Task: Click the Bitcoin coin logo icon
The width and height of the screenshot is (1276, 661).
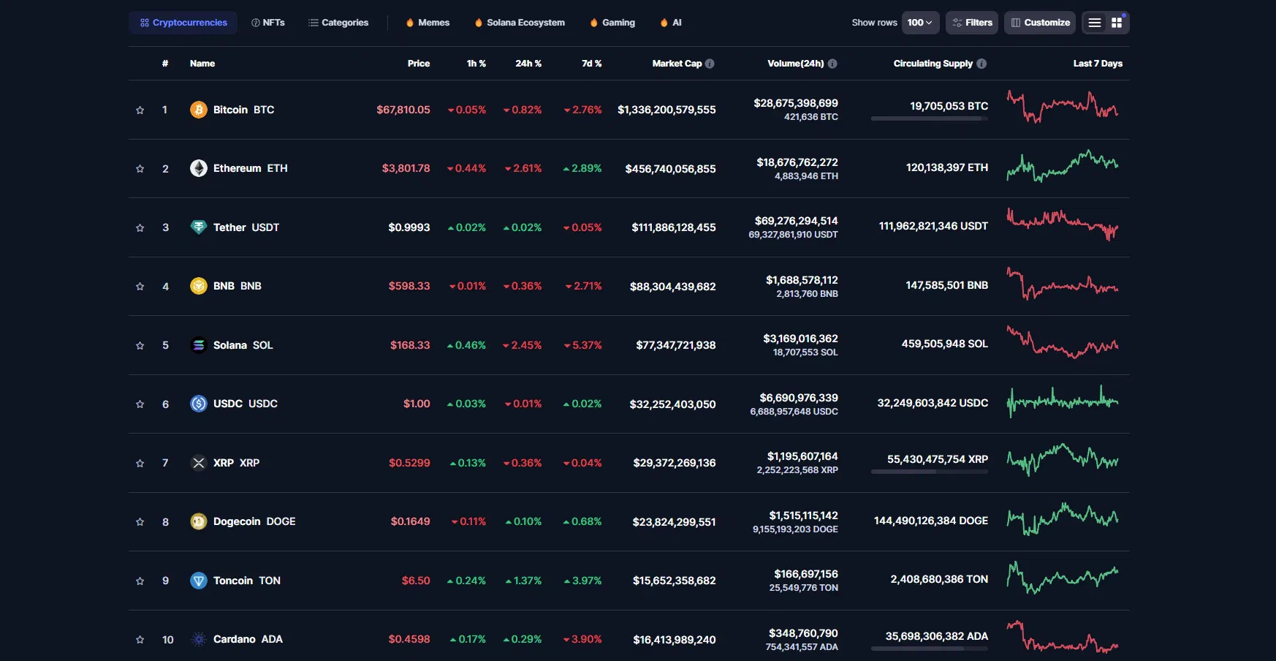Action: pyautogui.click(x=199, y=110)
